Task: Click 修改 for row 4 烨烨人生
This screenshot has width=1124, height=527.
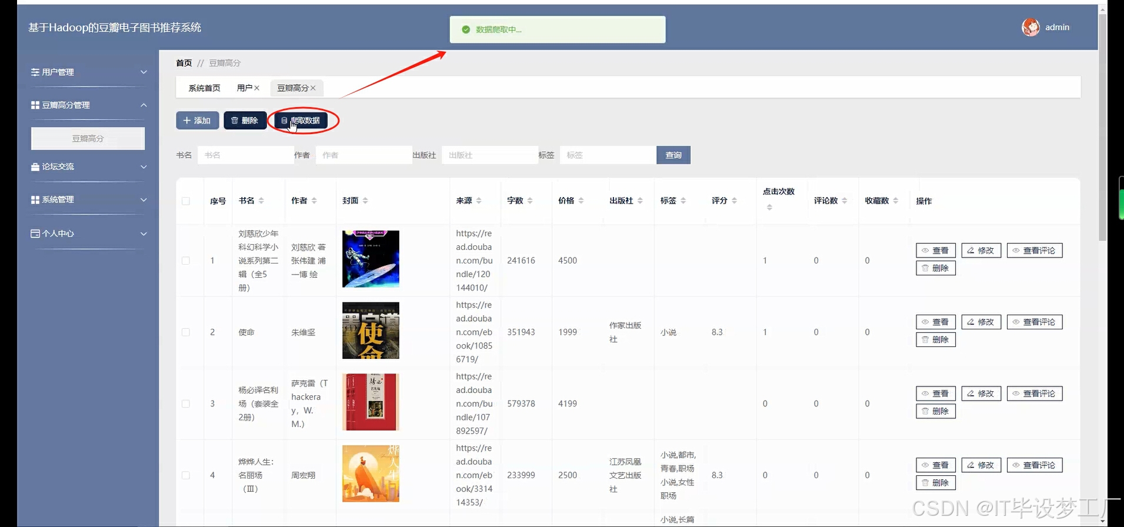Action: pos(981,465)
